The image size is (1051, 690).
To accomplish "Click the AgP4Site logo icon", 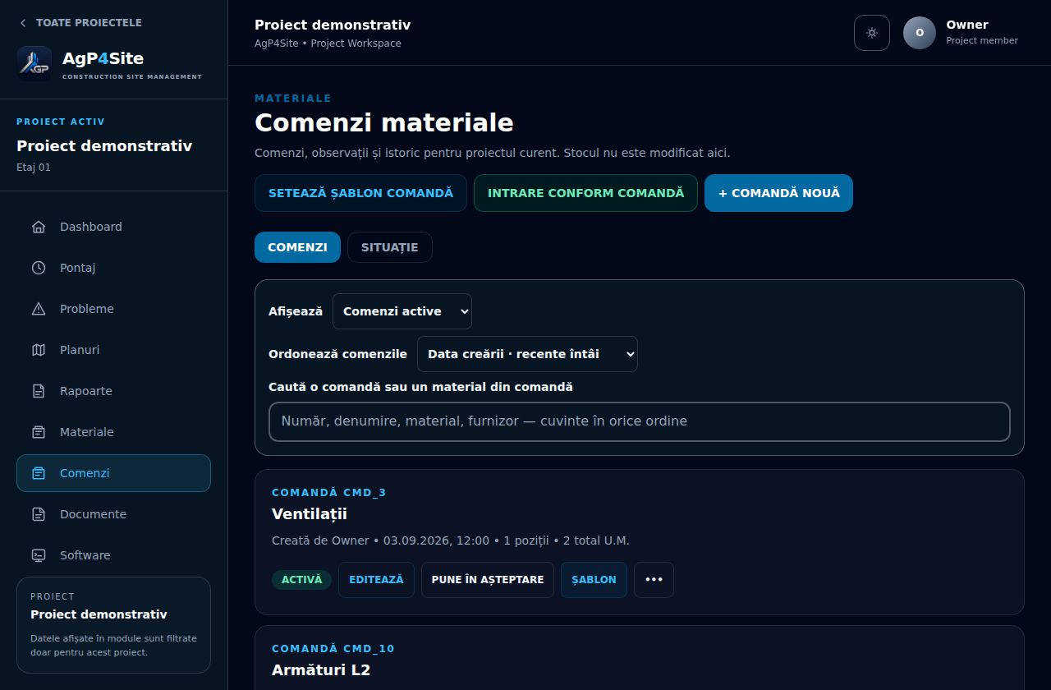I will 34,63.
